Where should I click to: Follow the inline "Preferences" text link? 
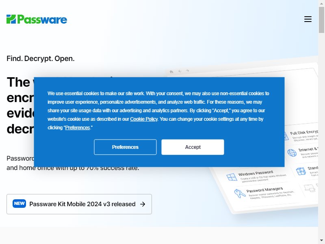coord(78,128)
